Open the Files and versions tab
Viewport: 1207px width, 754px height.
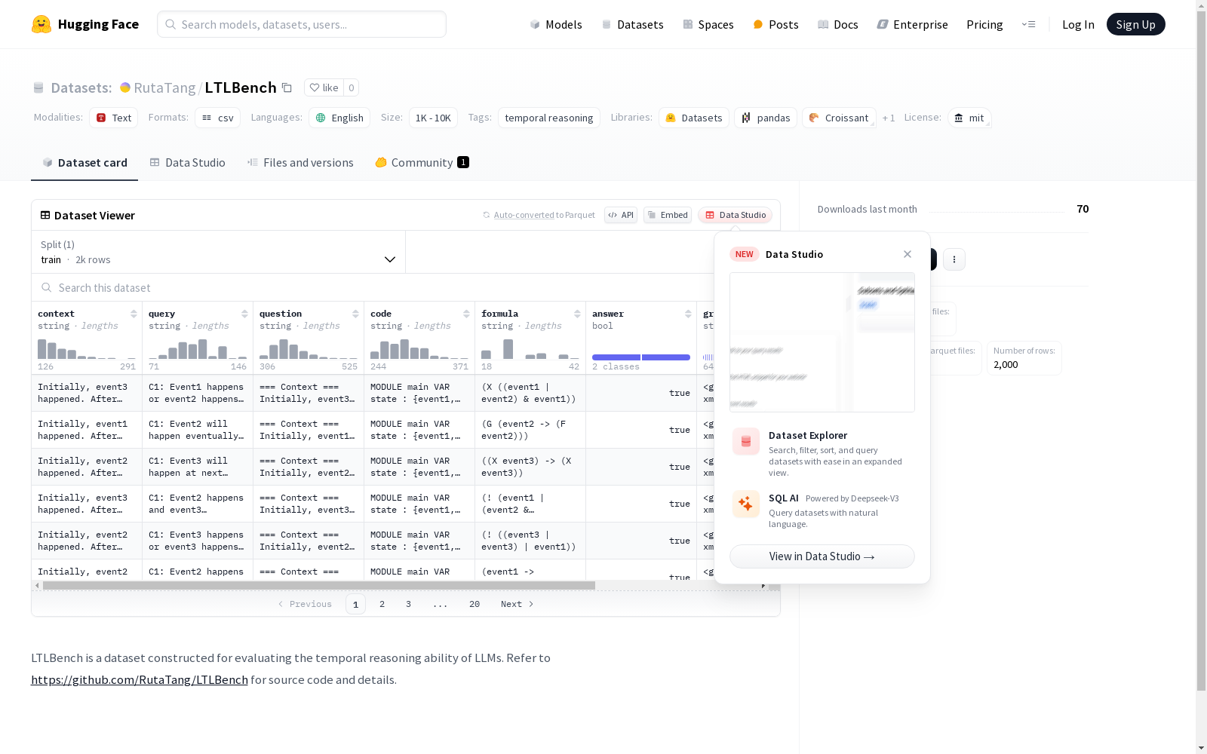tap(300, 163)
